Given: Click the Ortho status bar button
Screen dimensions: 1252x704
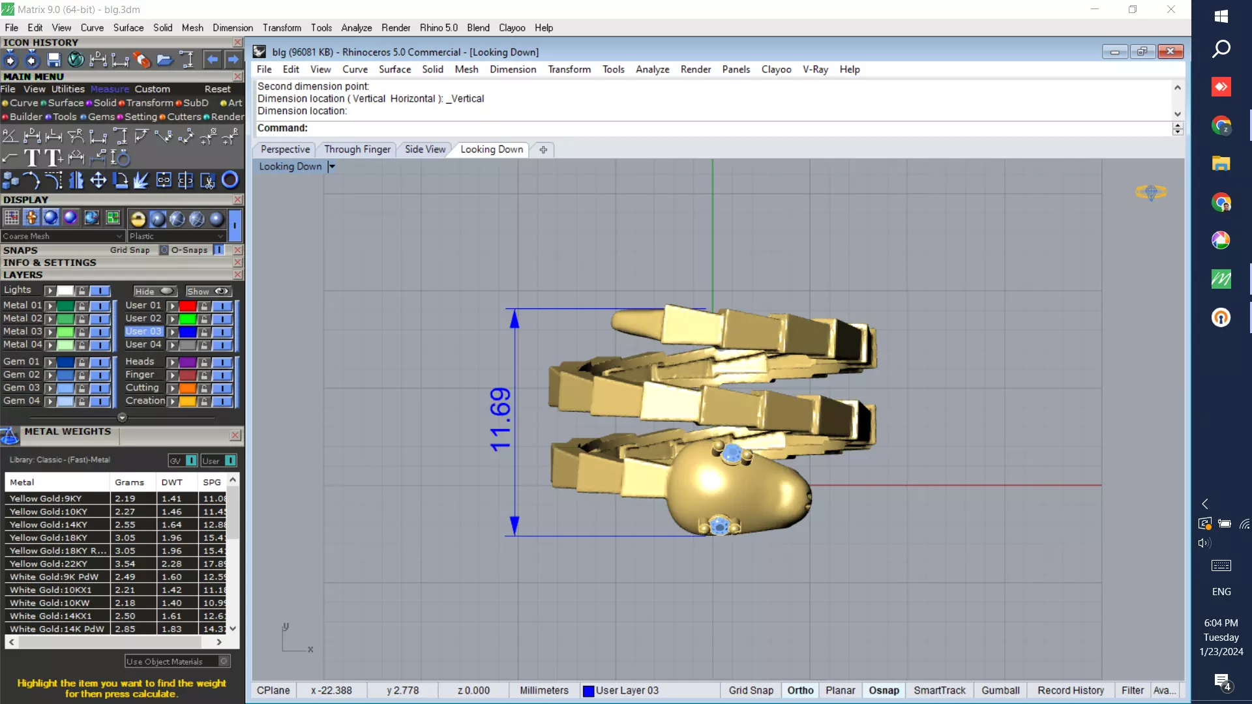Looking at the screenshot, I should tap(800, 690).
